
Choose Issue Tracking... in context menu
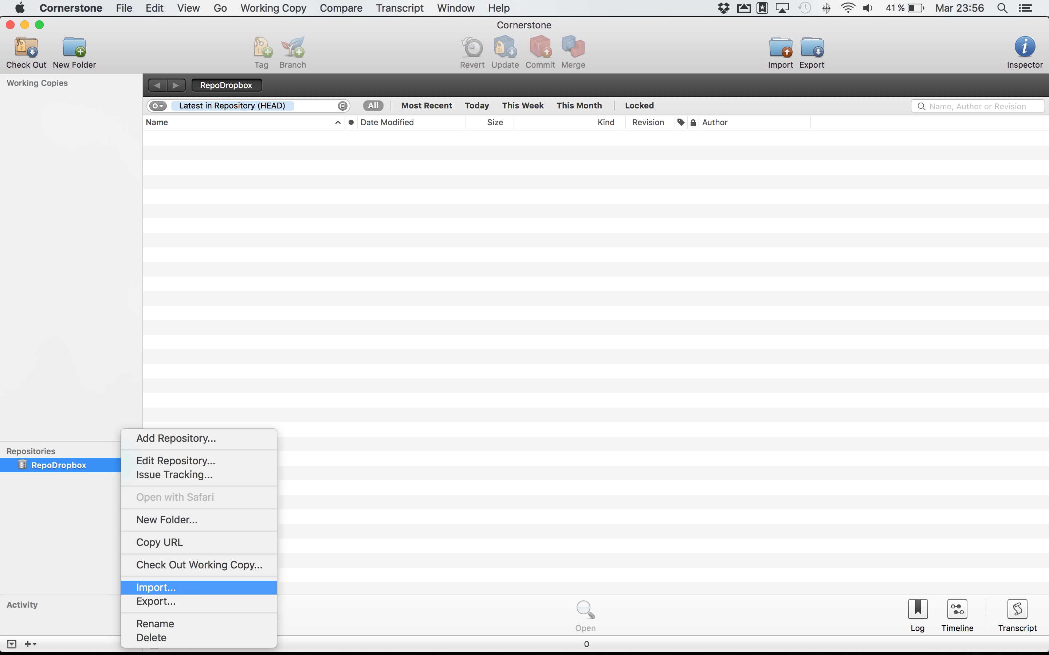[x=199, y=475]
